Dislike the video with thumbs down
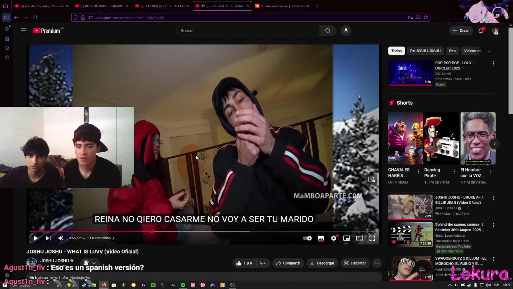The height and width of the screenshot is (289, 513). coord(263,263)
